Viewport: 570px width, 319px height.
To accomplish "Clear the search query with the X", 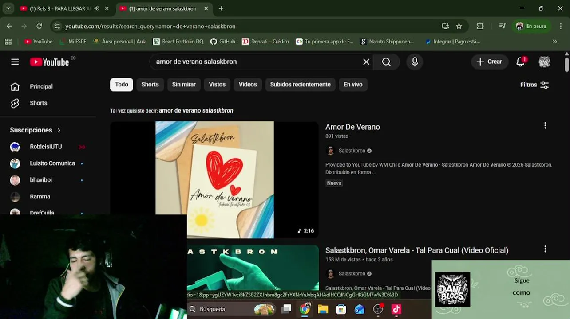I will coord(366,62).
